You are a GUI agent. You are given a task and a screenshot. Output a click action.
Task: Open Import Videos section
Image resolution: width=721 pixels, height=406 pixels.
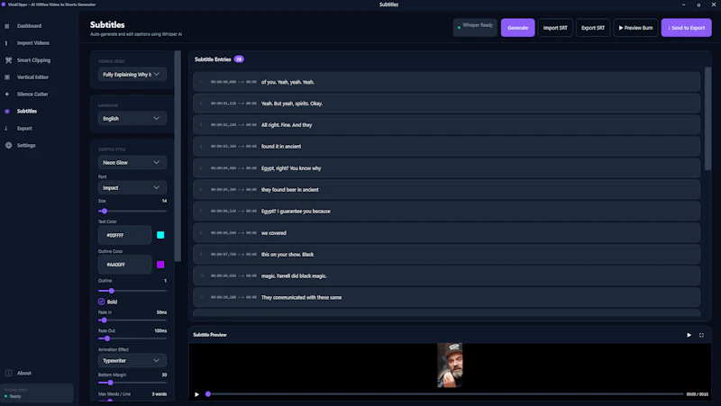(x=33, y=43)
